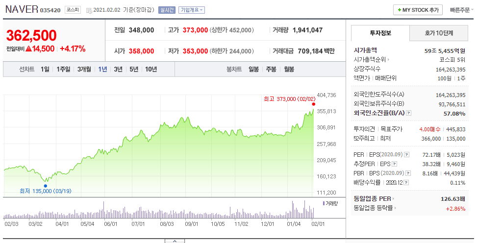
Task: Open help icon next to 배당수익률 2020.12
Action: point(406,183)
